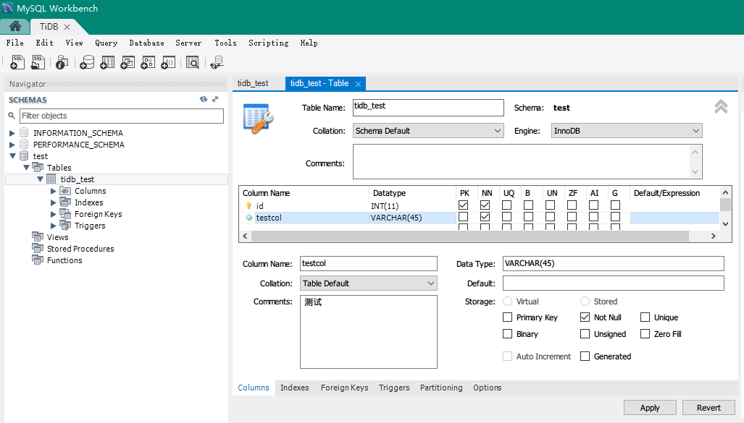Collapse the table header with double chevron
The width and height of the screenshot is (744, 423).
721,107
